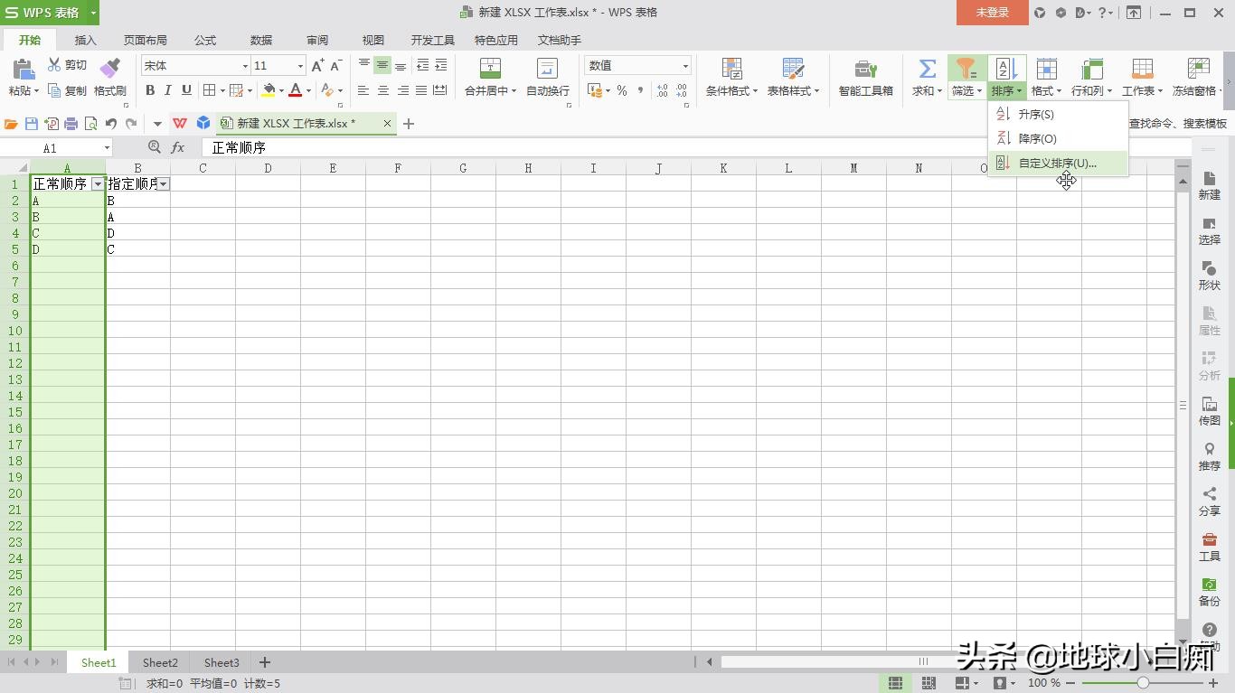Add a new sheet with plus button
The width and height of the screenshot is (1235, 693).
pos(265,662)
